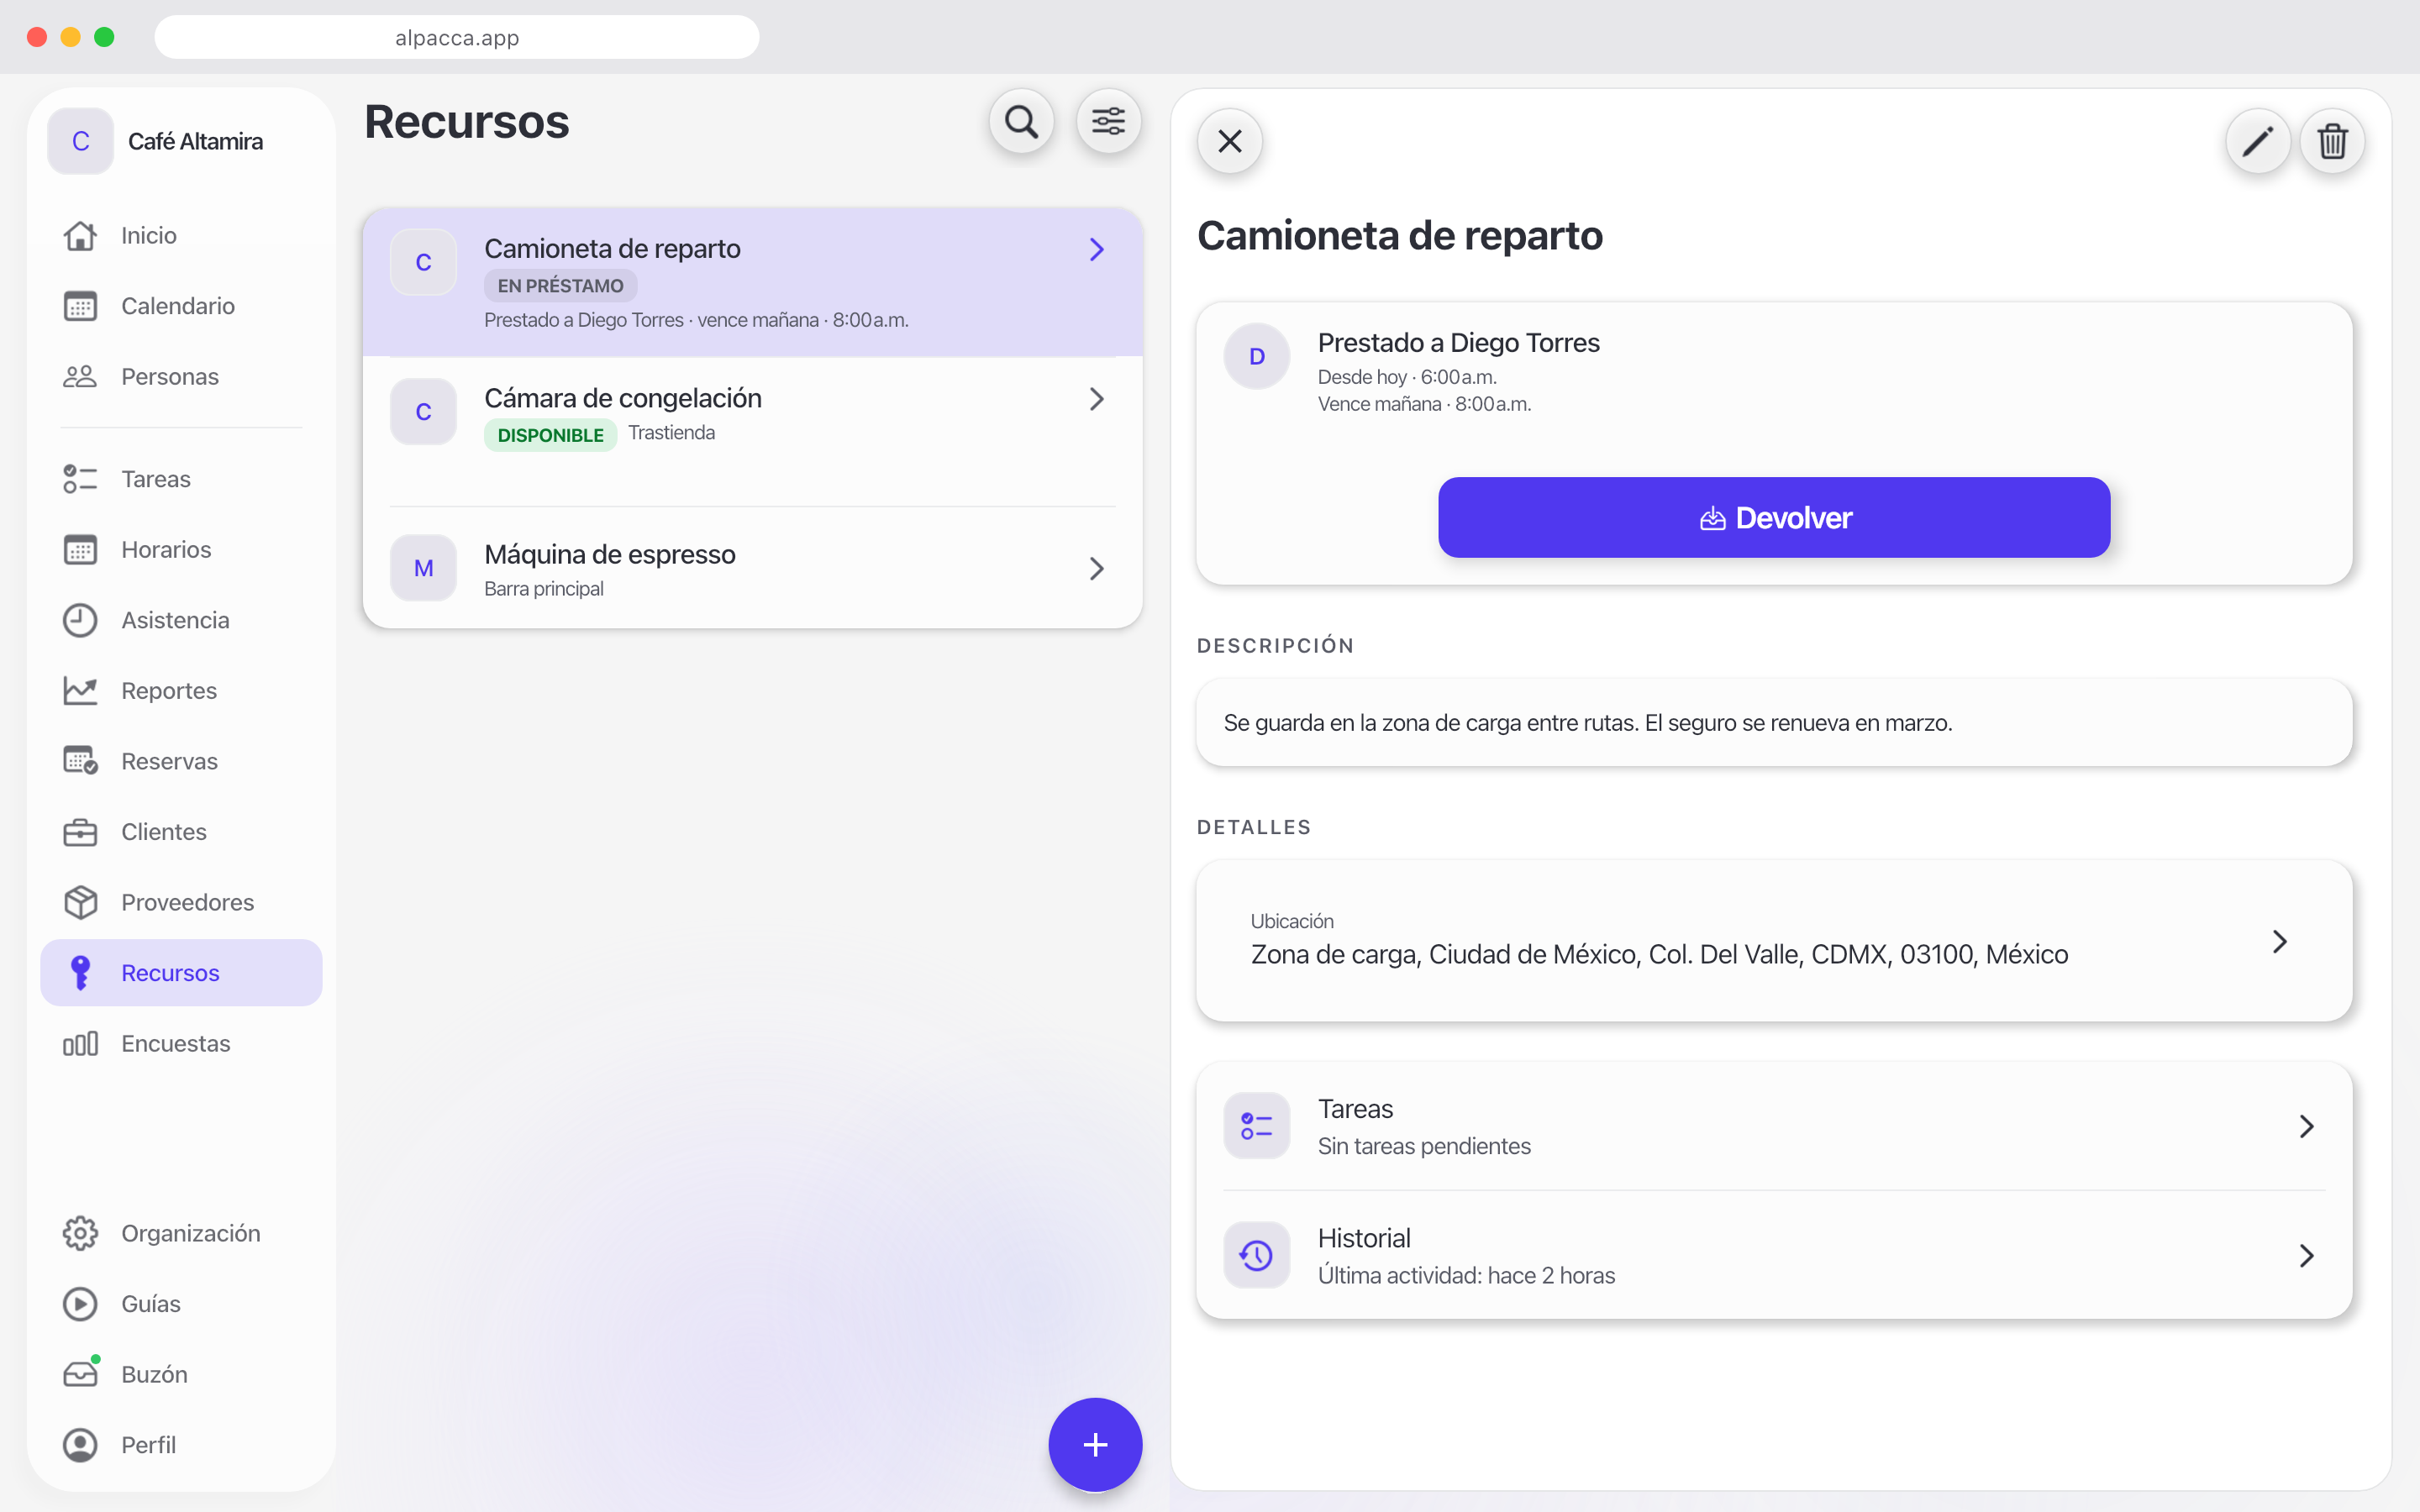The image size is (2420, 1512).
Task: Select Café Altamira organization name
Action: (195, 141)
